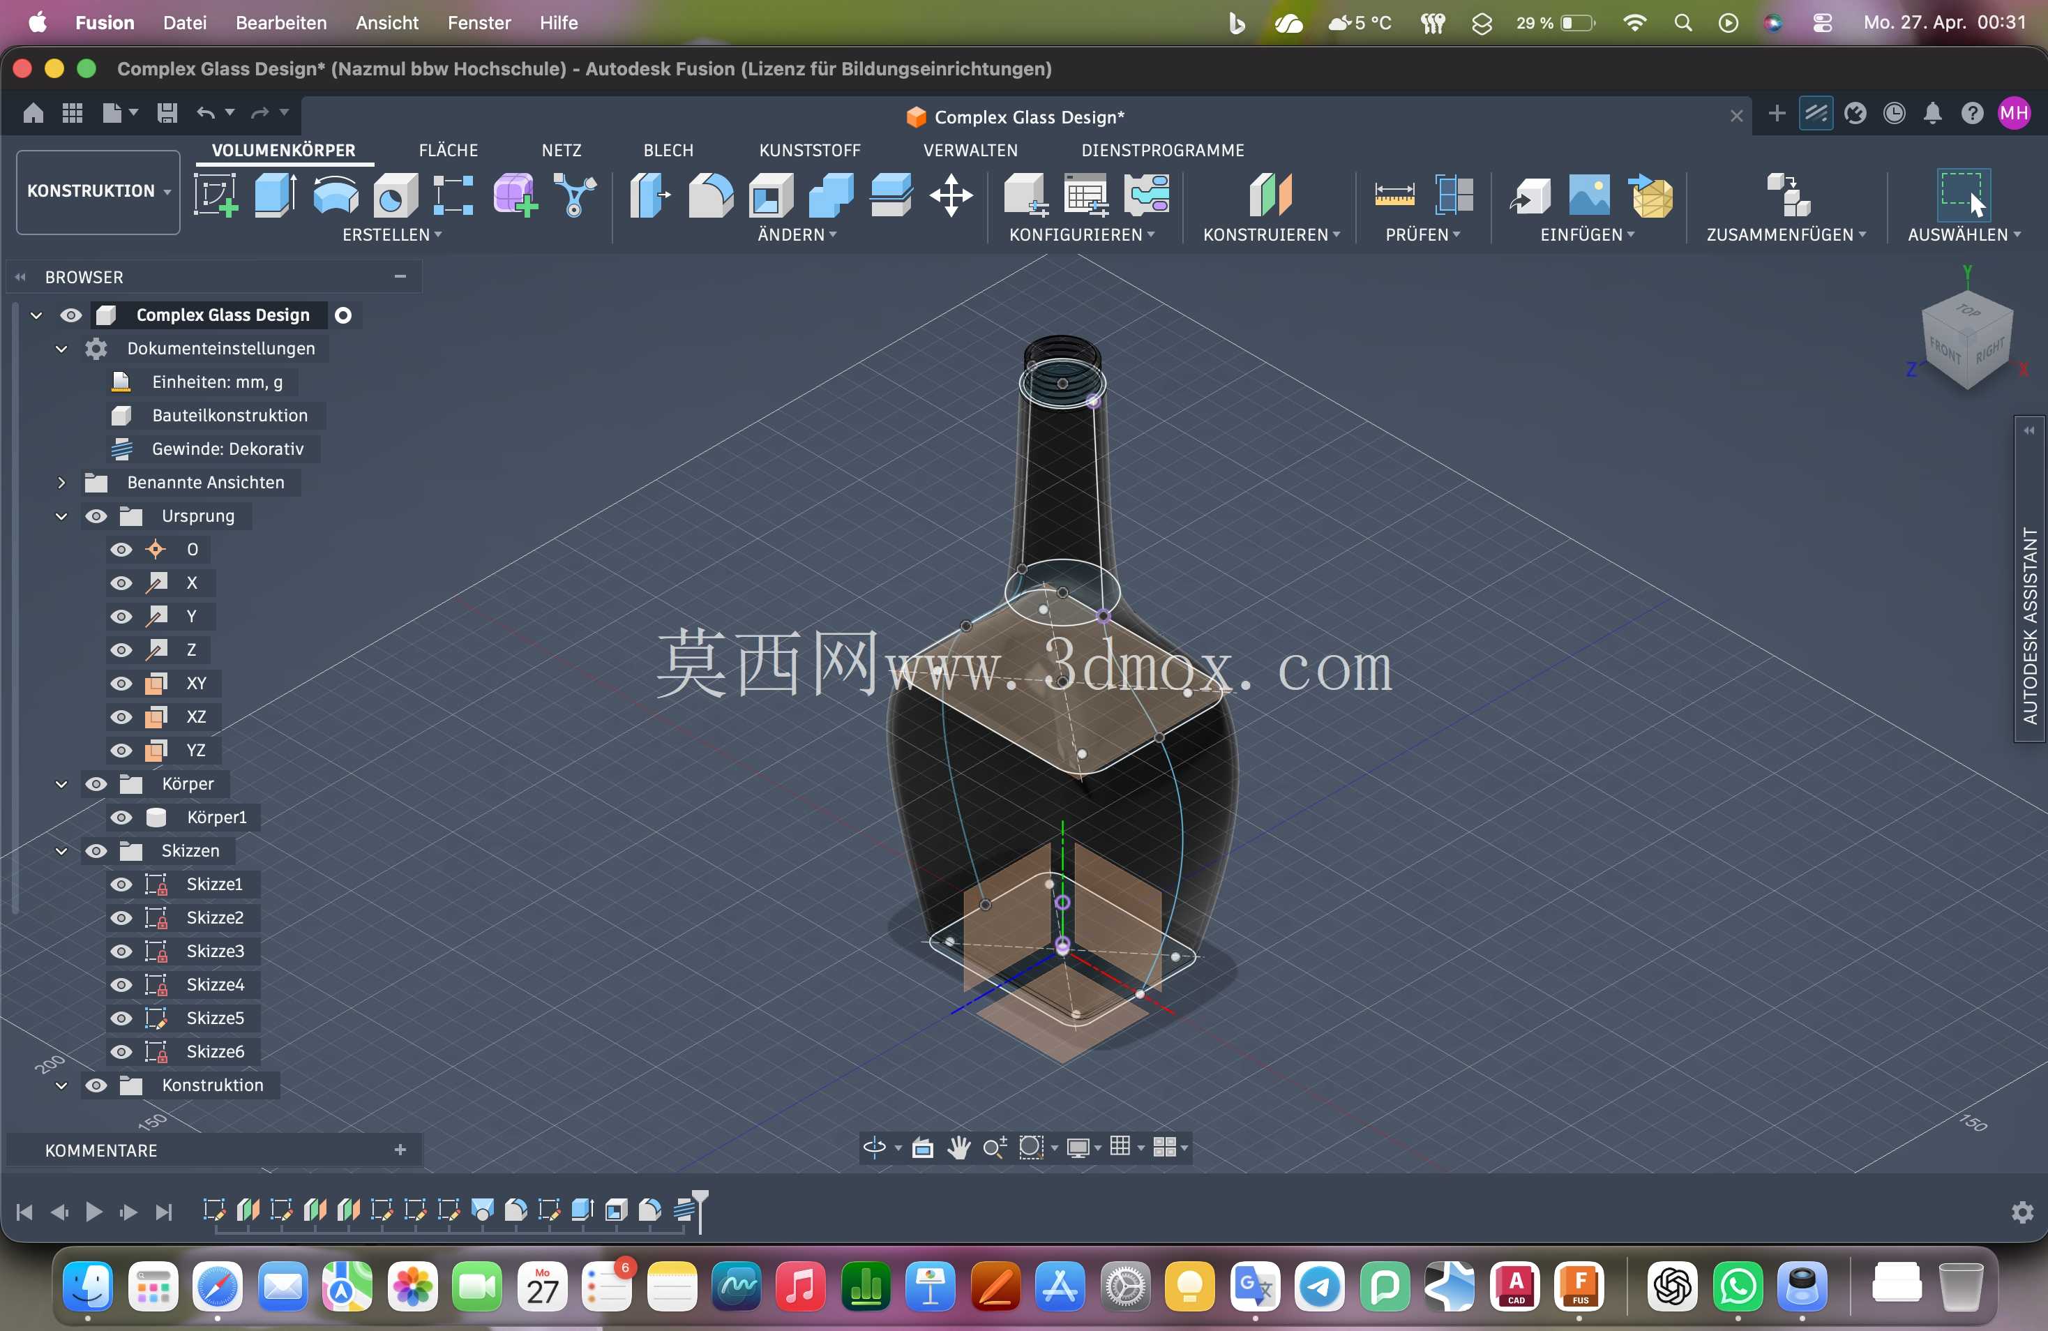The image size is (2048, 1331).
Task: Open Safari from the Dock
Action: click(x=218, y=1287)
